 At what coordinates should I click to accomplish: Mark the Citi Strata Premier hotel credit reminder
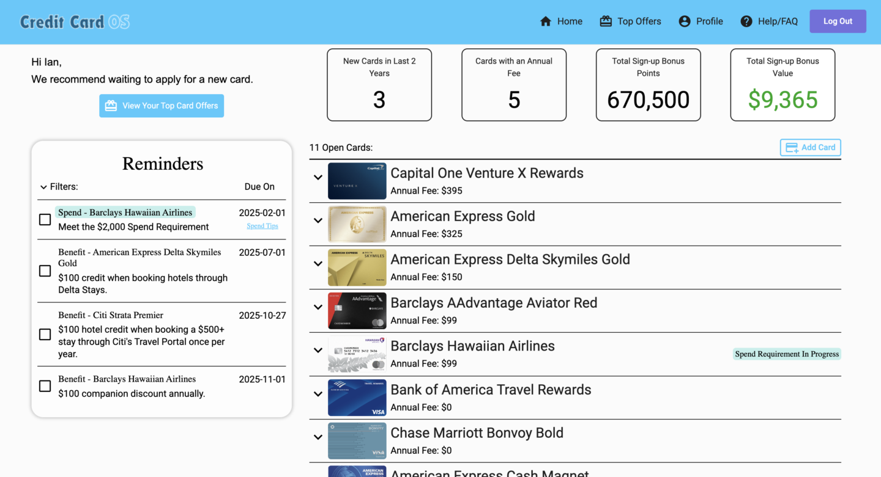pyautogui.click(x=45, y=334)
